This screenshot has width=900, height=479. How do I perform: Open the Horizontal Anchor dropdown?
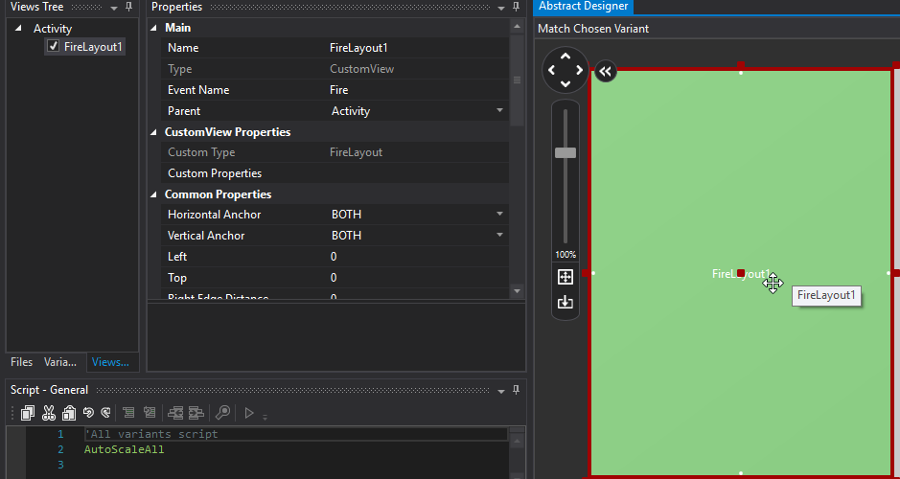pyautogui.click(x=499, y=215)
